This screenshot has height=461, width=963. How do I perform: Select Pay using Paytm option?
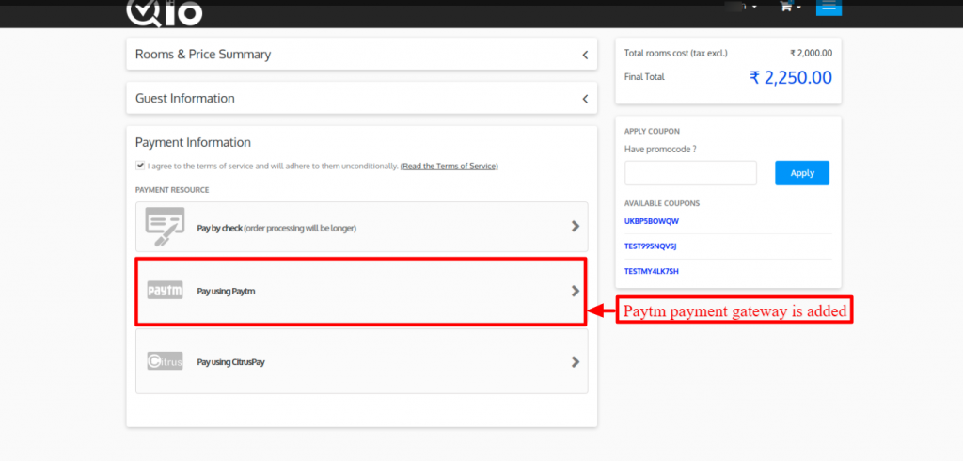[x=362, y=292]
